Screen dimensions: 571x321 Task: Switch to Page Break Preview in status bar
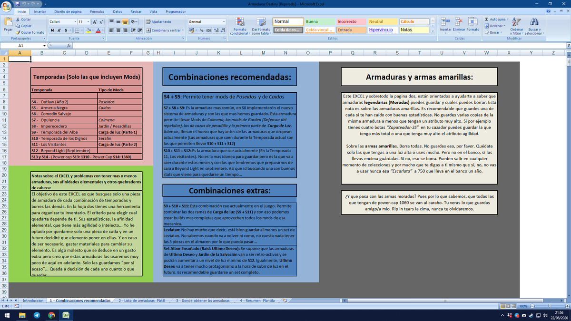[513, 306]
